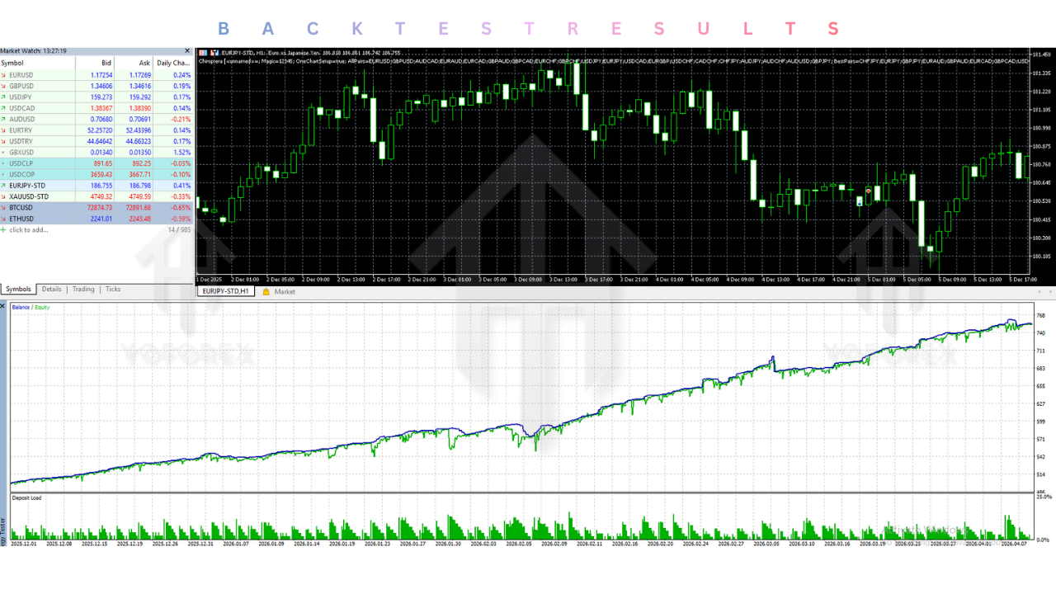Click the Bid column header
1056x594 pixels.
pos(106,63)
